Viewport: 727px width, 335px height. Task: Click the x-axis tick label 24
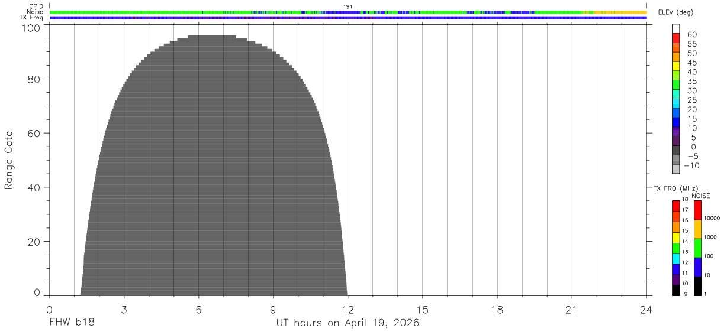point(646,310)
